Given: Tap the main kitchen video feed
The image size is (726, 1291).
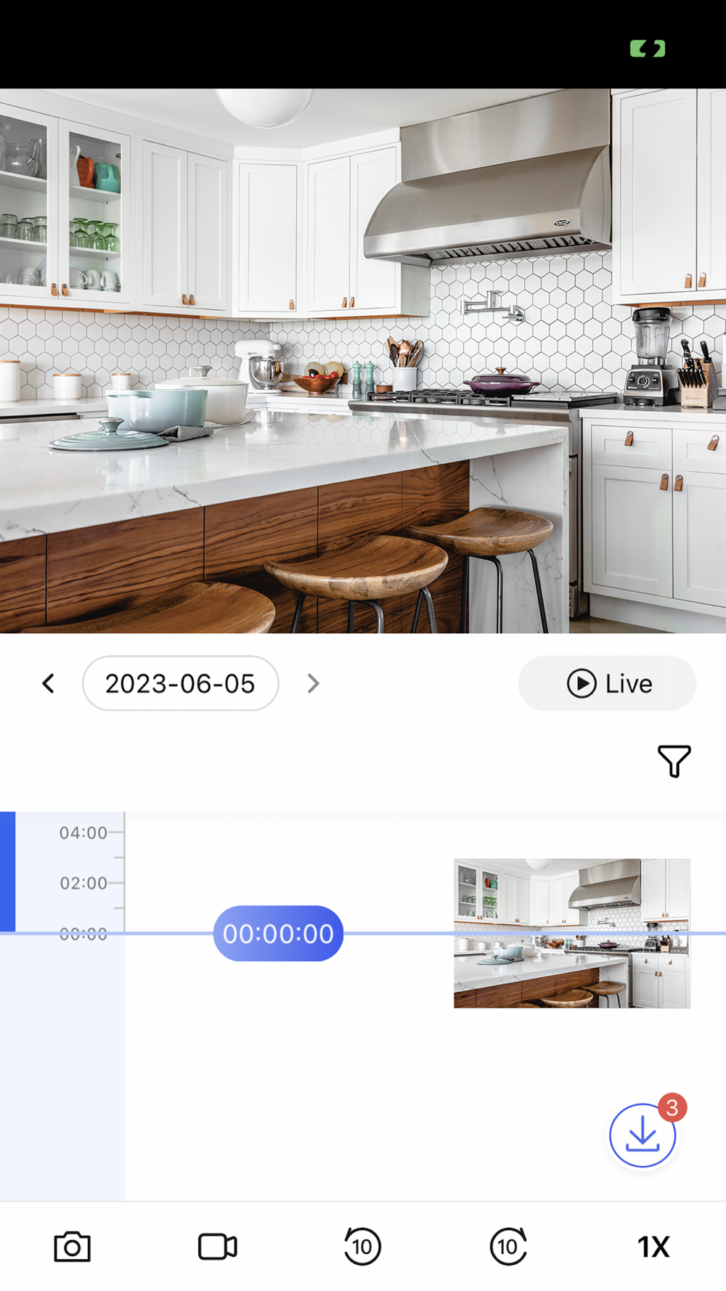Looking at the screenshot, I should (363, 361).
